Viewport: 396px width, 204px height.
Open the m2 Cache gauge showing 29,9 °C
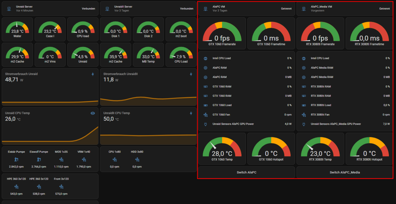[17, 54]
